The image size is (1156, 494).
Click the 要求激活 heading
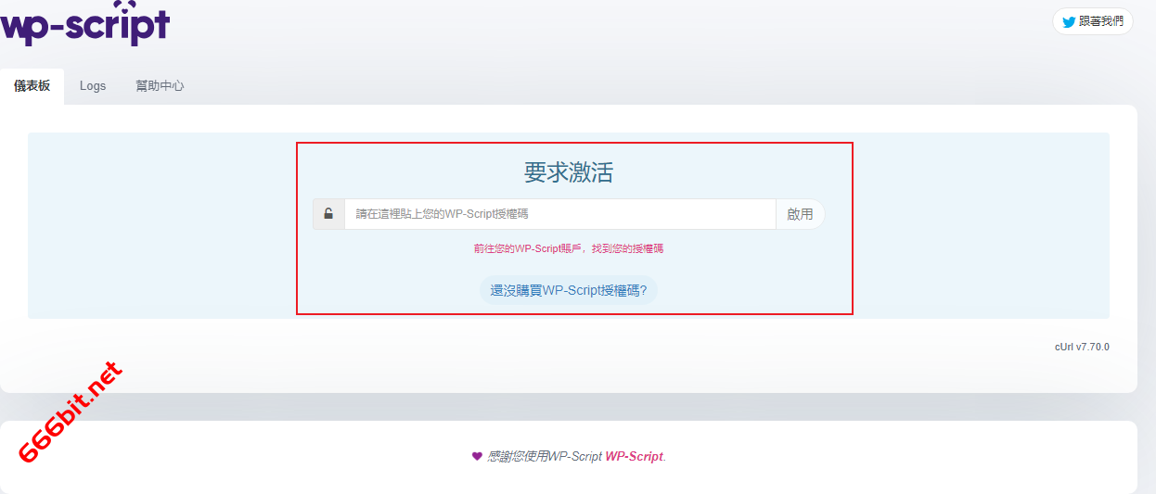pos(569,172)
